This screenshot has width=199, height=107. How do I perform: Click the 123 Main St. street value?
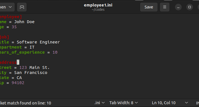34,67
